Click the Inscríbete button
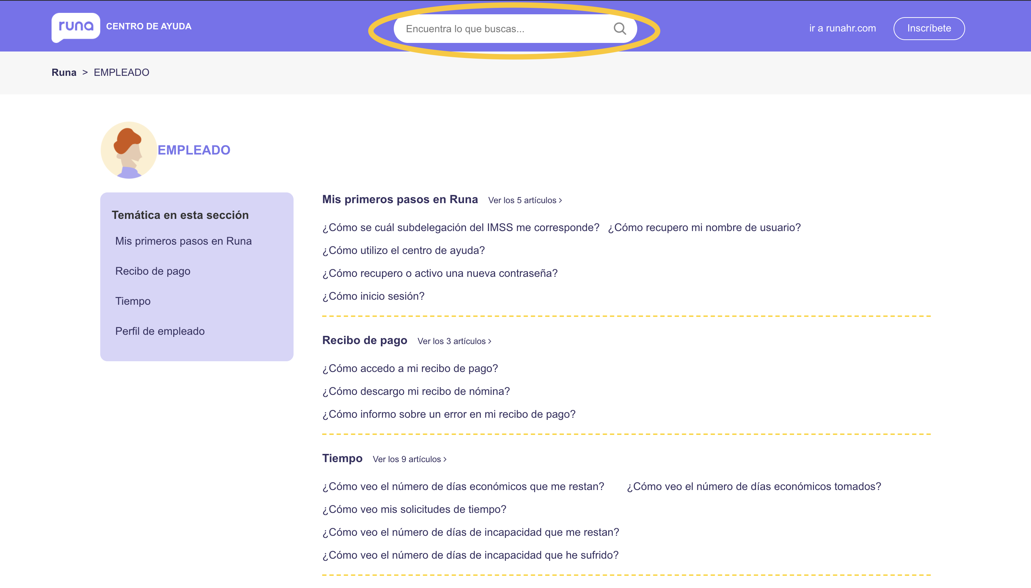 [929, 28]
